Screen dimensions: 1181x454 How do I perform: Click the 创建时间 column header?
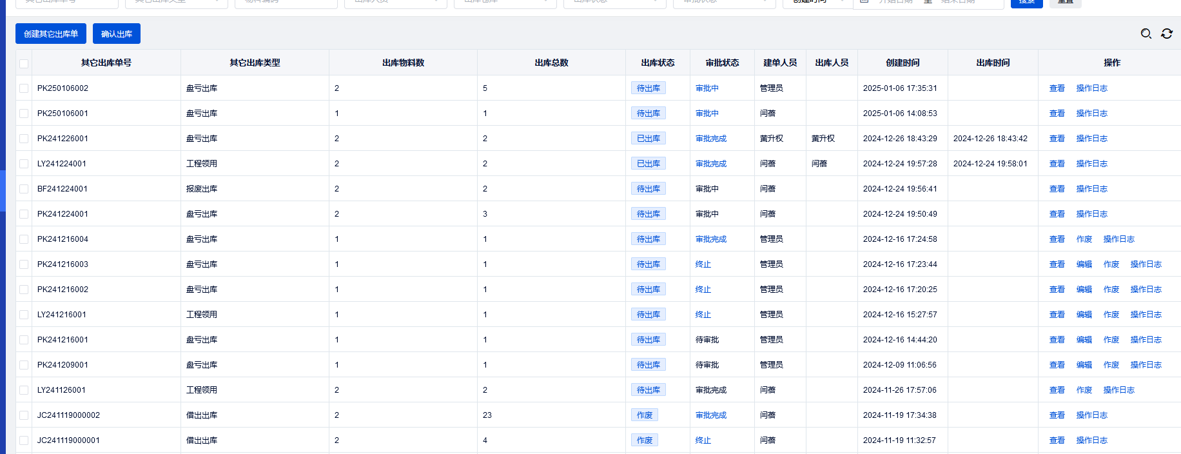pos(903,63)
